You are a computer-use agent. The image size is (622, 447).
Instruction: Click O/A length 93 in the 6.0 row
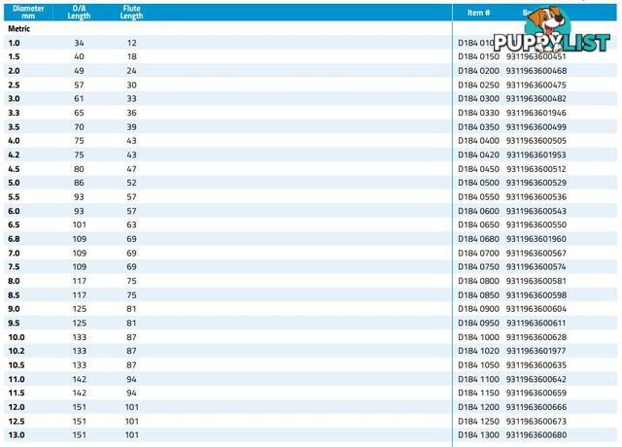(79, 212)
